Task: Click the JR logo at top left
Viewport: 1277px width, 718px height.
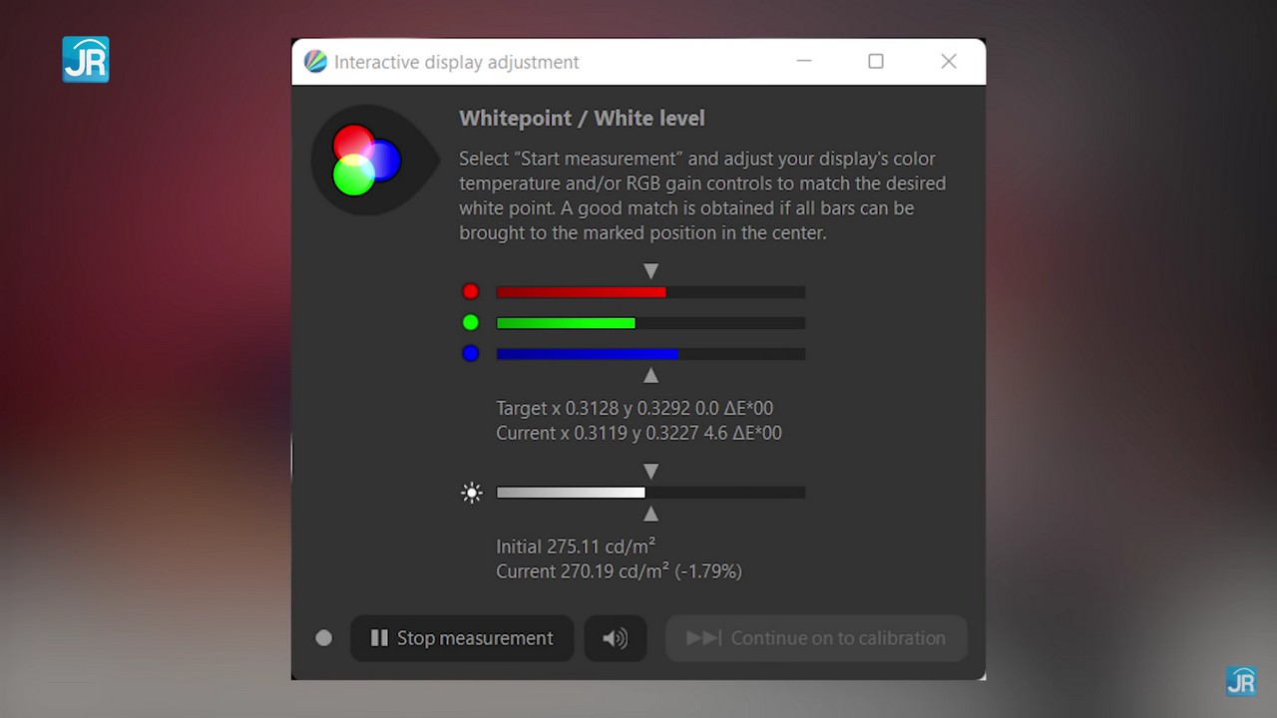Action: click(x=86, y=59)
